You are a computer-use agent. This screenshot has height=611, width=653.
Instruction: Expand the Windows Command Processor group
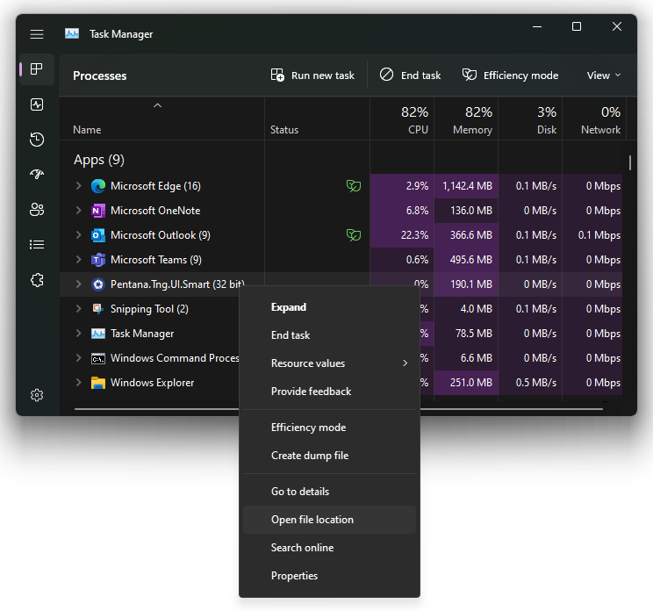79,358
